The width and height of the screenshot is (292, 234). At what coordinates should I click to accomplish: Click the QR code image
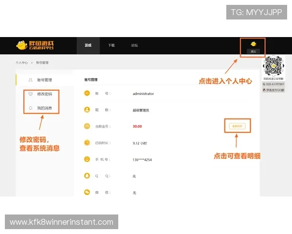[x=274, y=66]
